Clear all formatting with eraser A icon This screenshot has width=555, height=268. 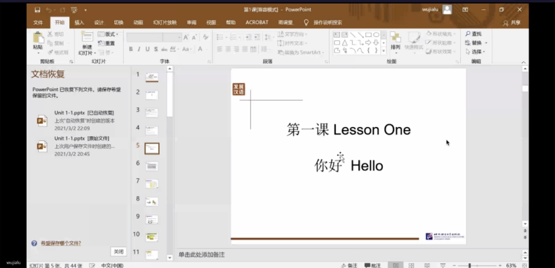pos(205,37)
